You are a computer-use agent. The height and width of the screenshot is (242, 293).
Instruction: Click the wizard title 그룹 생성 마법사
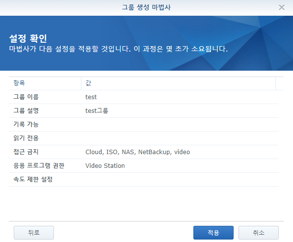point(146,7)
